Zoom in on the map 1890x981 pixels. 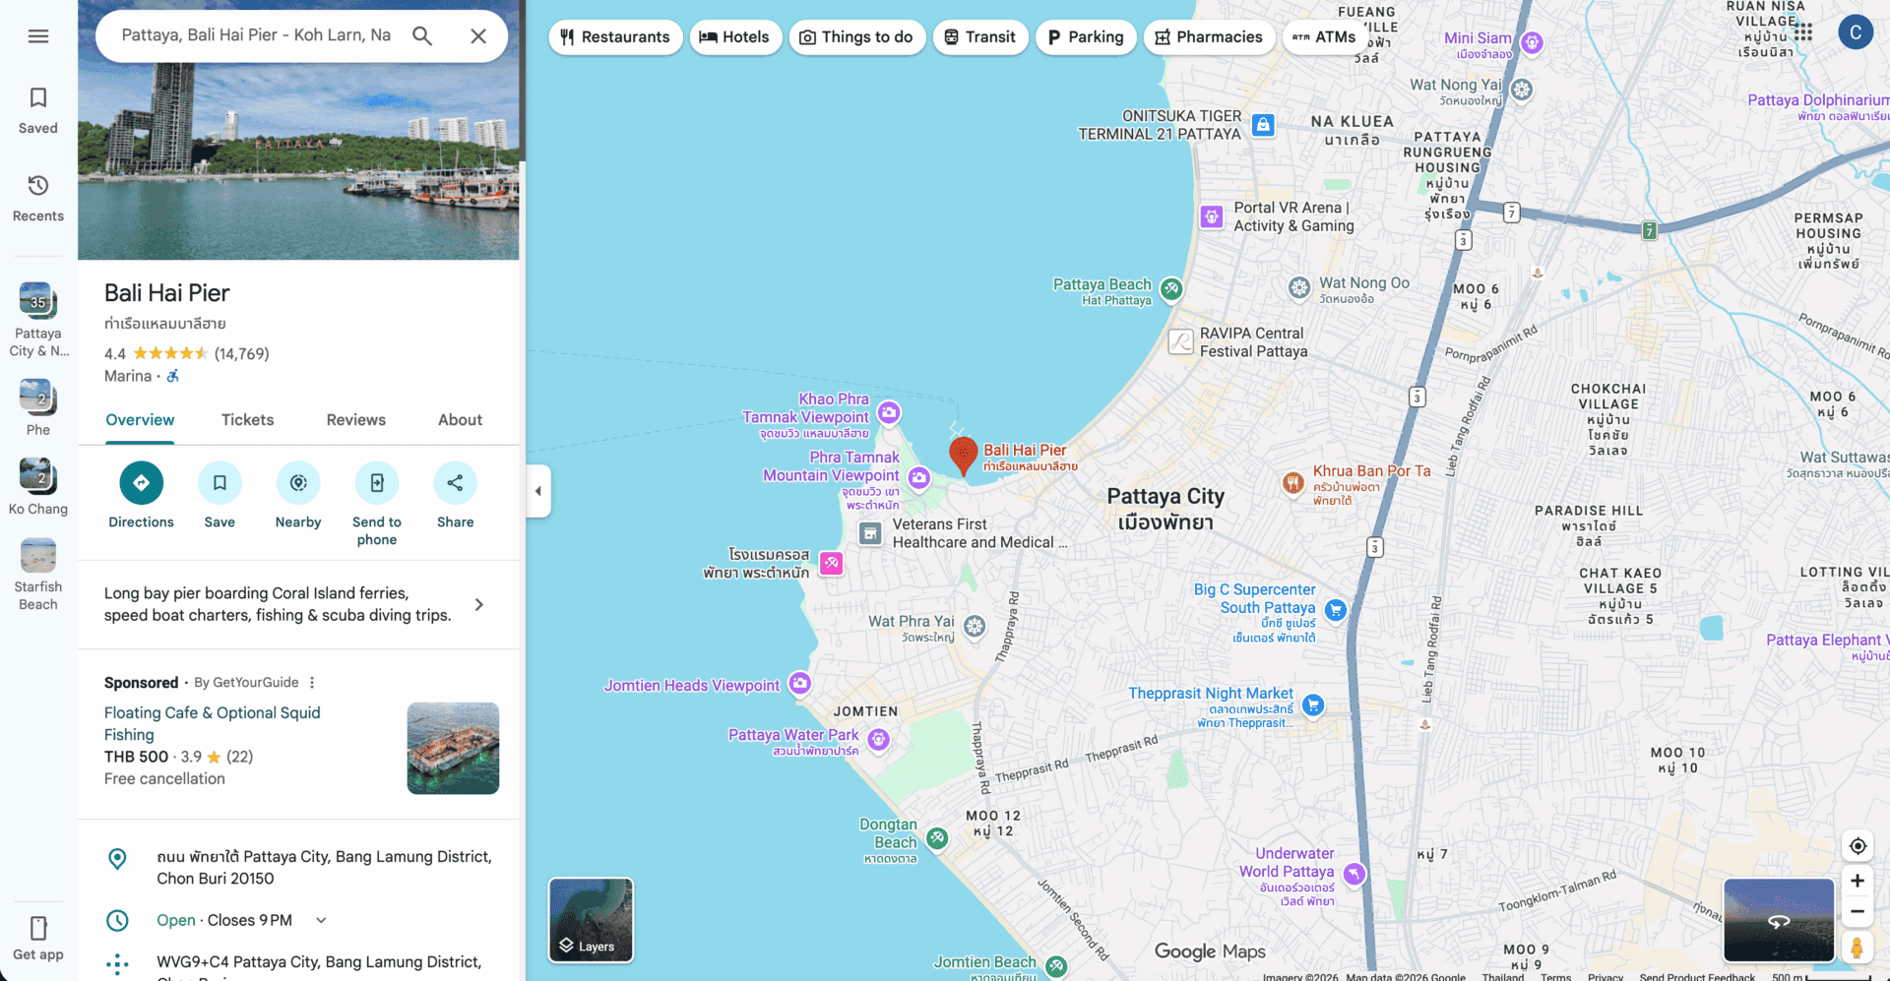pos(1858,881)
